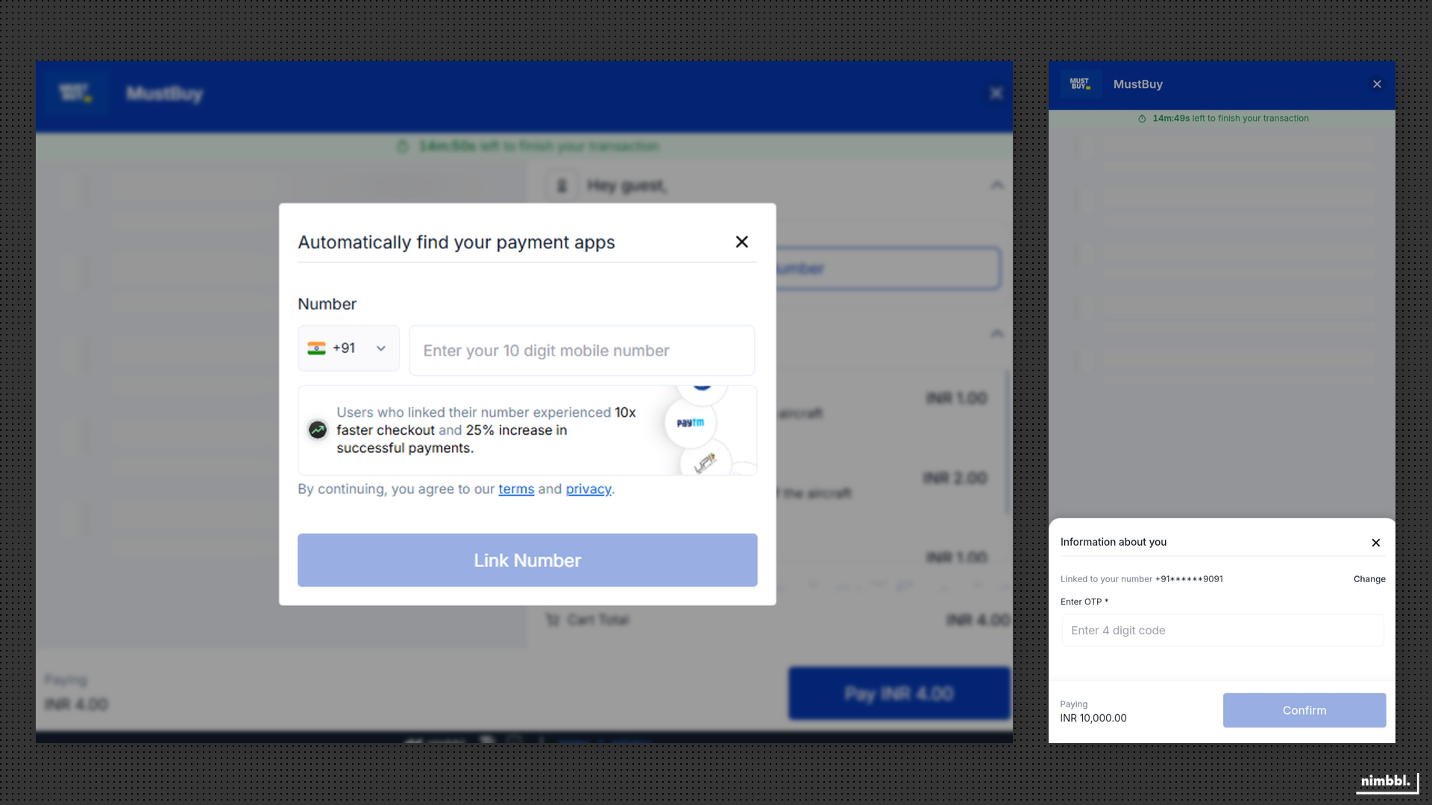Collapse the order summary section chevron
The width and height of the screenshot is (1432, 805).
pyautogui.click(x=997, y=333)
